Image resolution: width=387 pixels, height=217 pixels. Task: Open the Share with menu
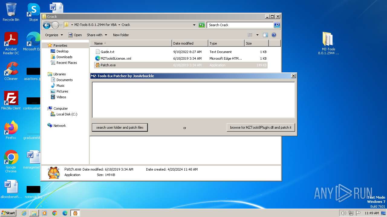97,35
